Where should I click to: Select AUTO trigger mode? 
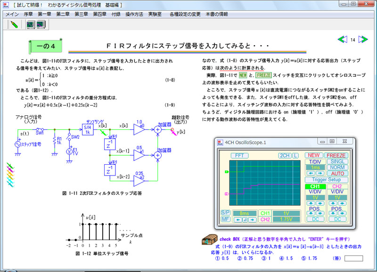click(x=337, y=173)
